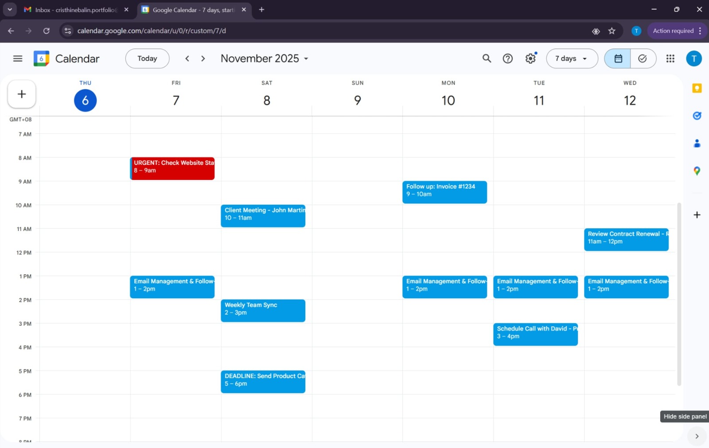Click the Google Calendar logo

pyautogui.click(x=41, y=58)
